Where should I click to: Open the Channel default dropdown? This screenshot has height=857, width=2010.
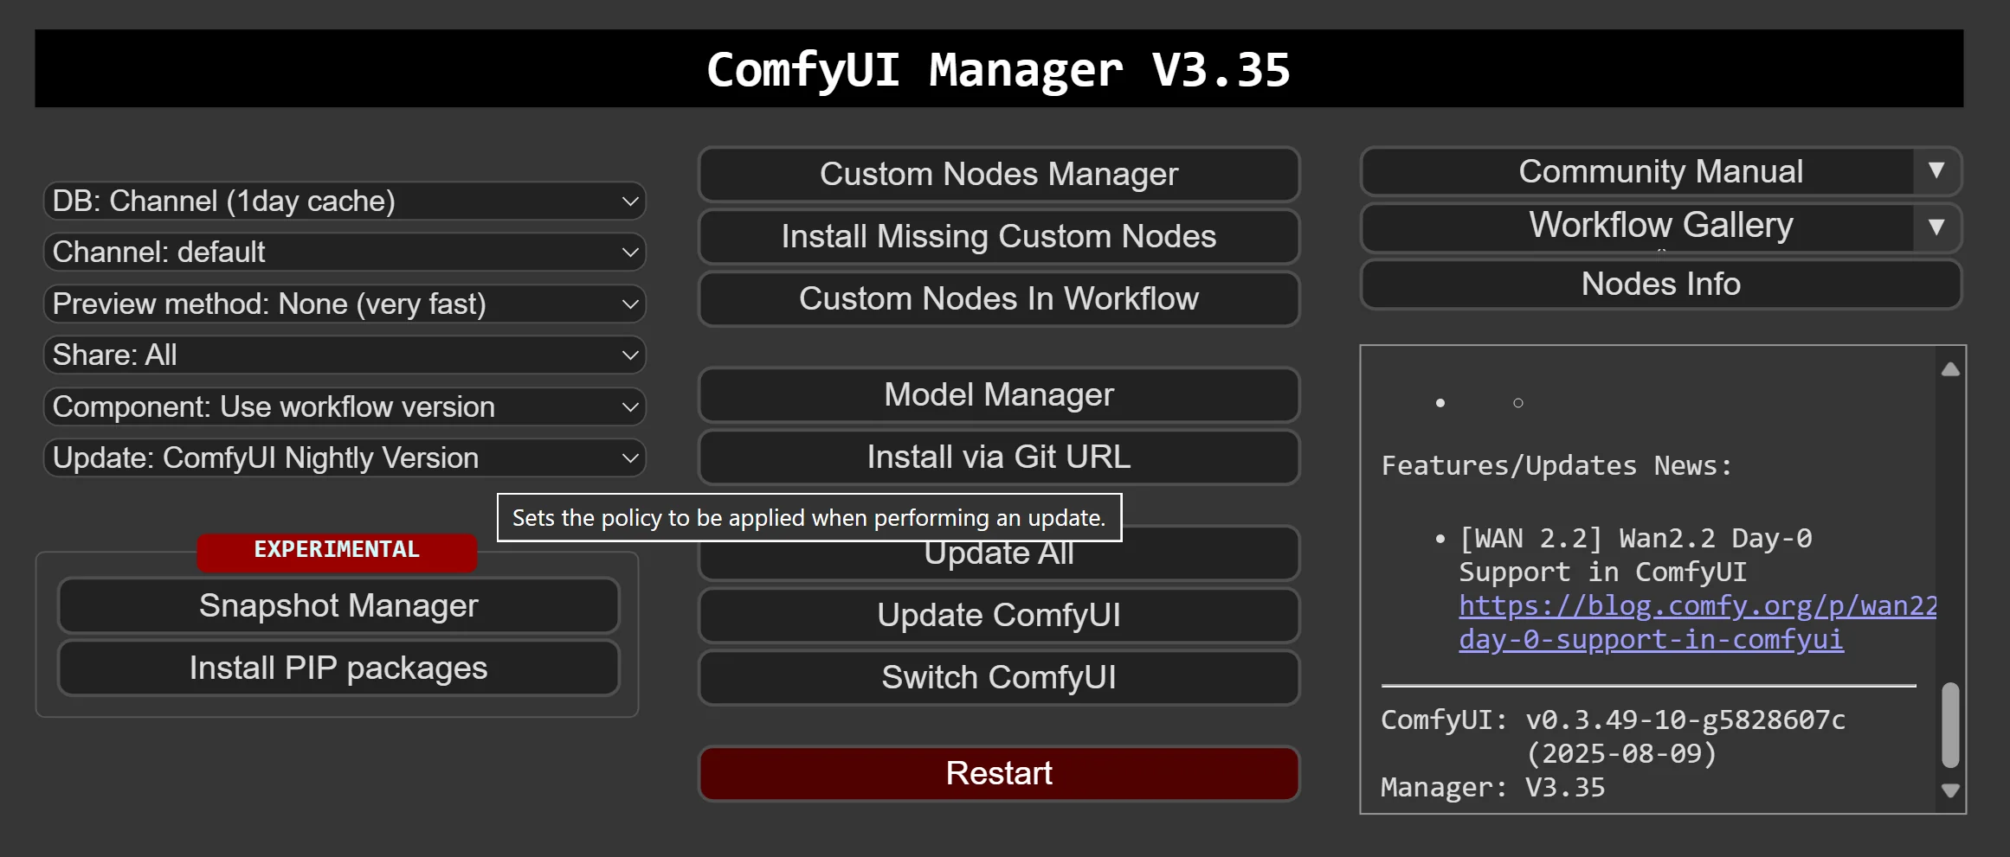click(345, 253)
